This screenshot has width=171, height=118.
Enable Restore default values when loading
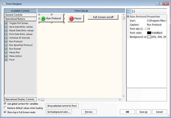[x=6, y=108]
